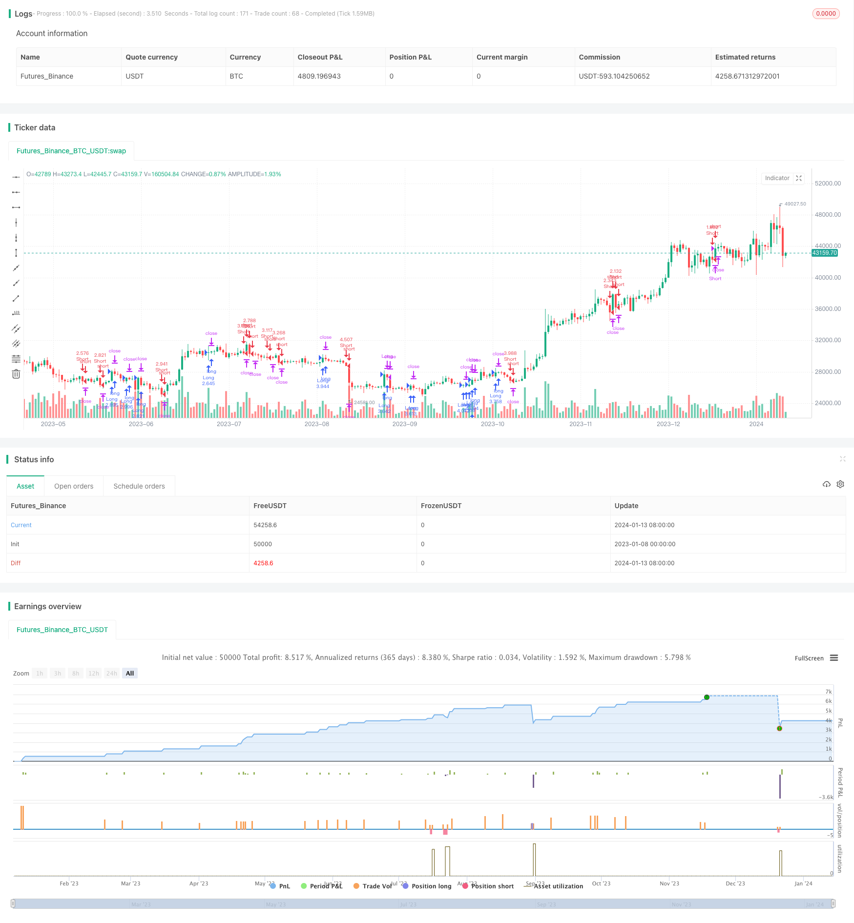854x923 pixels.
Task: Select the Futures_Binance_BTC_USDT:swap tab
Action: click(x=71, y=151)
